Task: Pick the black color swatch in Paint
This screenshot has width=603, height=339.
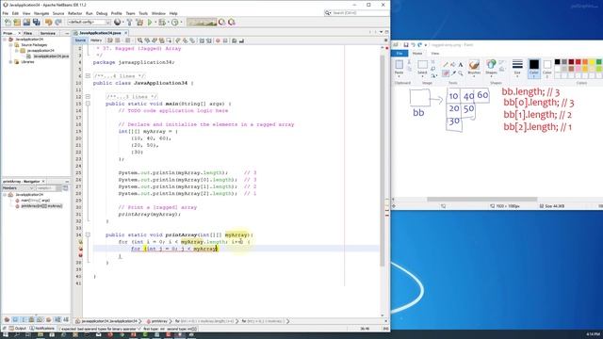Action: pos(557,62)
